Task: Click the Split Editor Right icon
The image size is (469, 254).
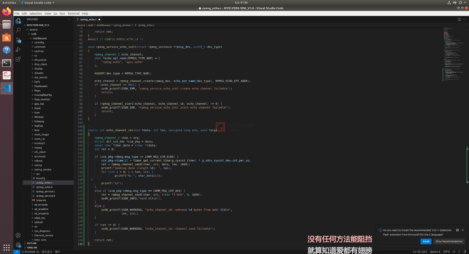Action: [459, 19]
